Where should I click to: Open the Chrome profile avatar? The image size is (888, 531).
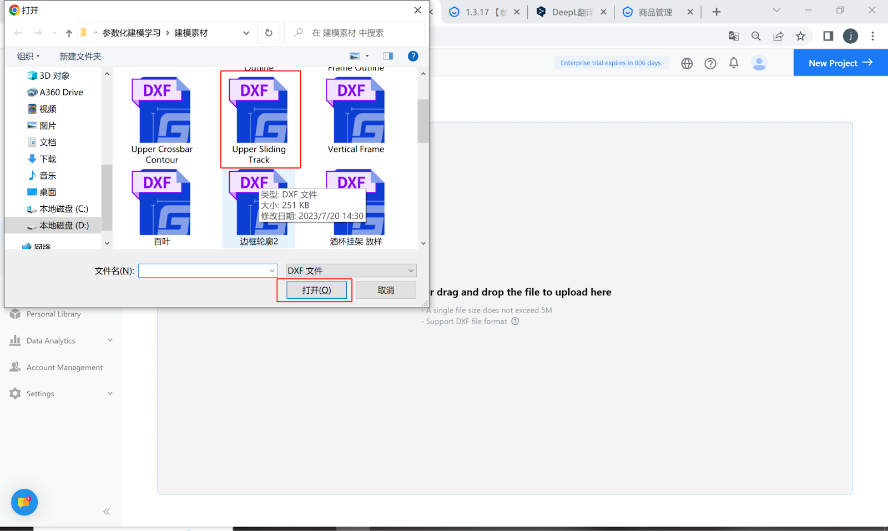pos(850,36)
